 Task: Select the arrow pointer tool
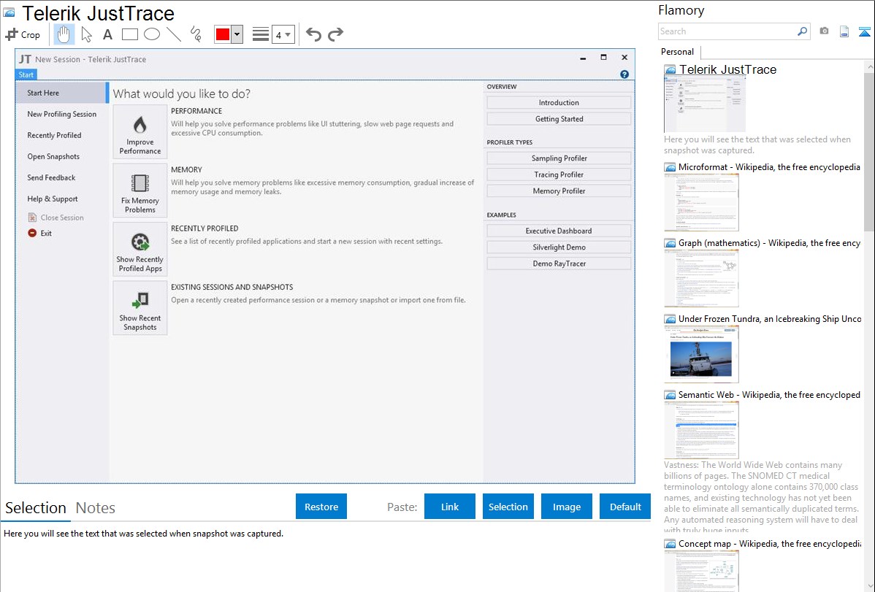coord(86,34)
